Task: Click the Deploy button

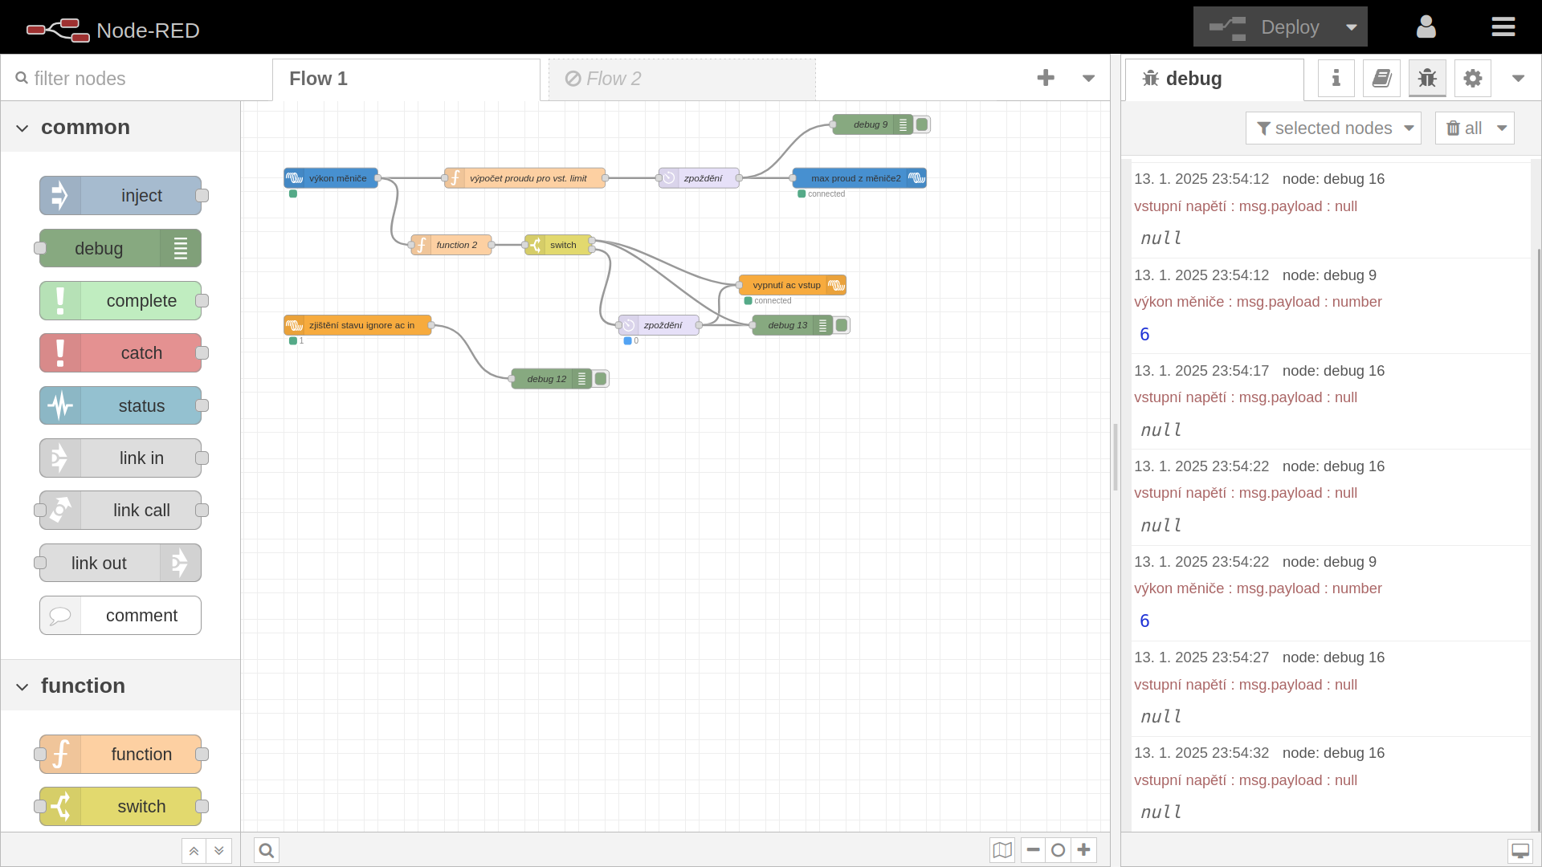Action: tap(1269, 27)
